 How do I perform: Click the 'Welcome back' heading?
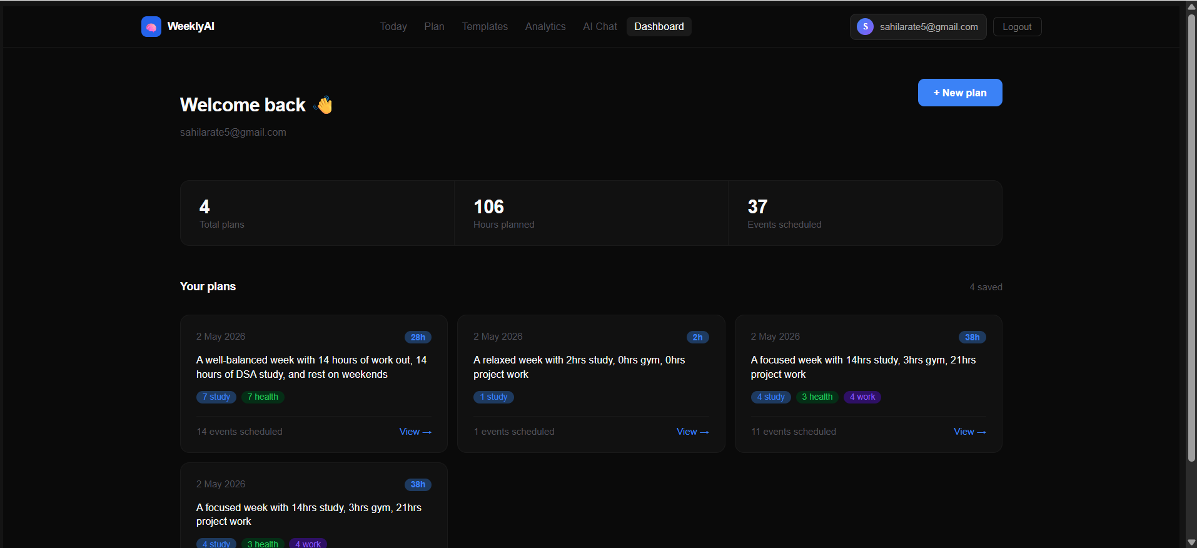[x=243, y=104]
